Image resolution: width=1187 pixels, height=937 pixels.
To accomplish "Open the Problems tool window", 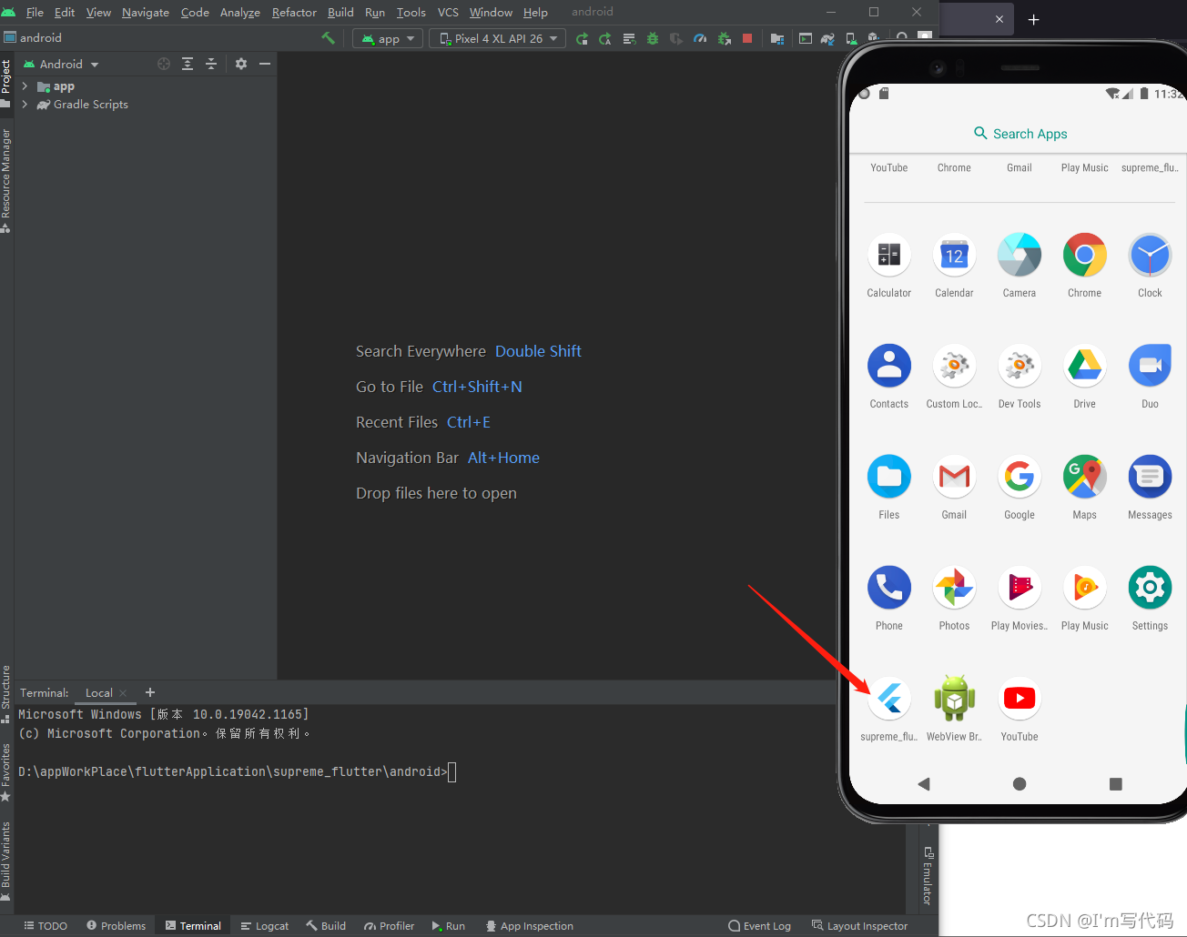I will tap(116, 926).
